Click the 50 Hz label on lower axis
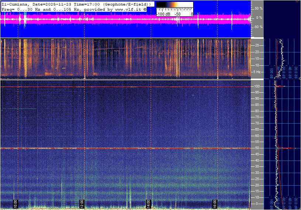 coord(257,148)
